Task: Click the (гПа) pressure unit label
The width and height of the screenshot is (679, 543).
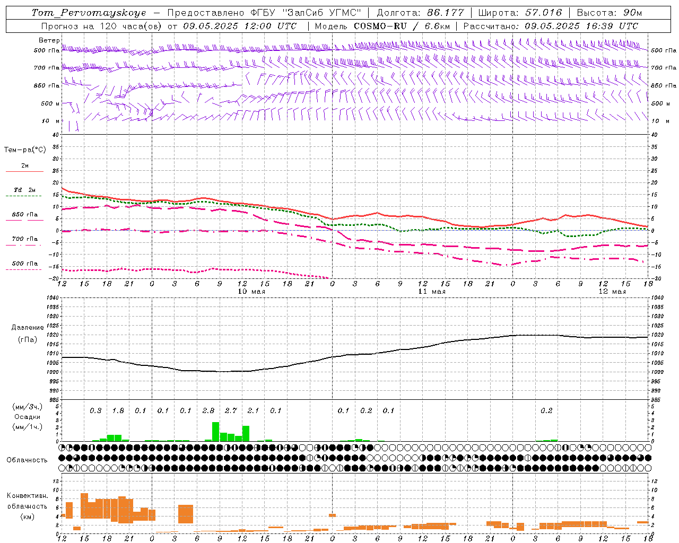Action: [28, 340]
